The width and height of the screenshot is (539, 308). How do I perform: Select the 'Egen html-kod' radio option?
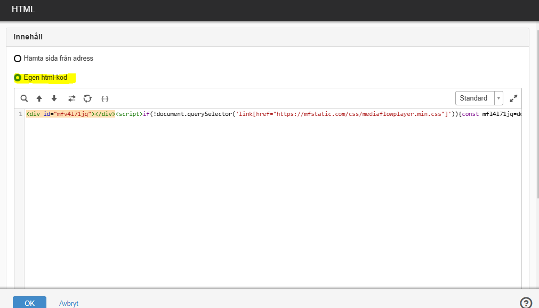click(18, 78)
